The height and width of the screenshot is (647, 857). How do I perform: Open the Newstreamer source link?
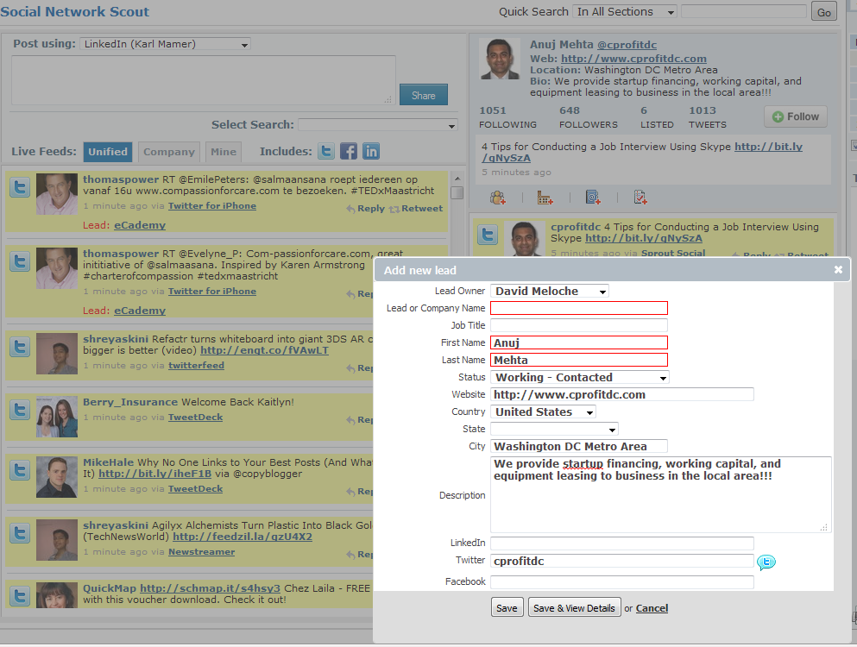click(x=202, y=552)
